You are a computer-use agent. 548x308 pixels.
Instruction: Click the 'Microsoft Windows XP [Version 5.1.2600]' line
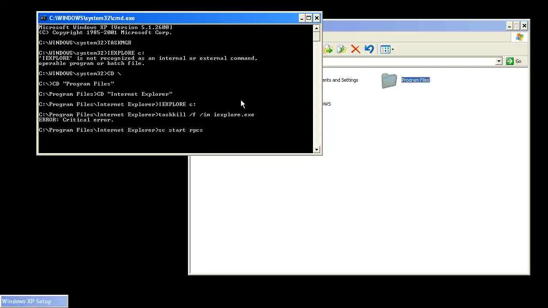105,27
